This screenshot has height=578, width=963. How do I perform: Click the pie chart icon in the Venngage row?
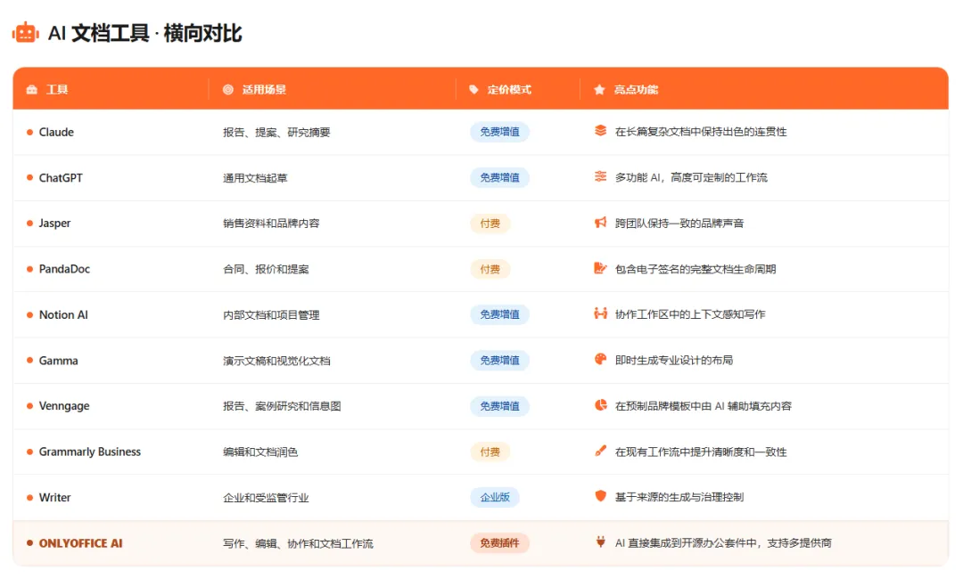tap(601, 405)
